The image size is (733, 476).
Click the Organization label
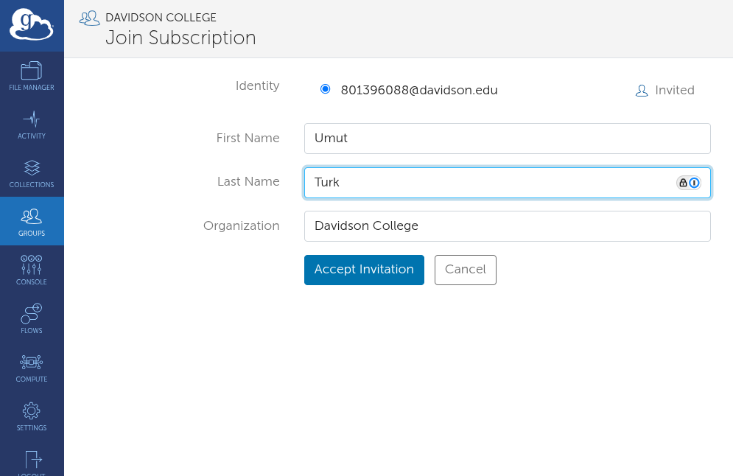[x=241, y=226]
